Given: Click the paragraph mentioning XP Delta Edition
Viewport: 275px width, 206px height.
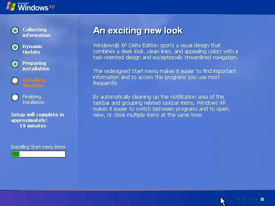Looking at the screenshot, I should (x=165, y=51).
